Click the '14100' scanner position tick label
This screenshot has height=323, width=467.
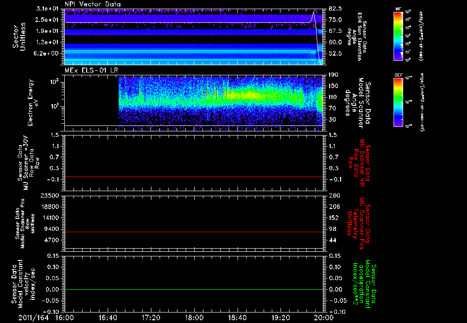point(50,218)
